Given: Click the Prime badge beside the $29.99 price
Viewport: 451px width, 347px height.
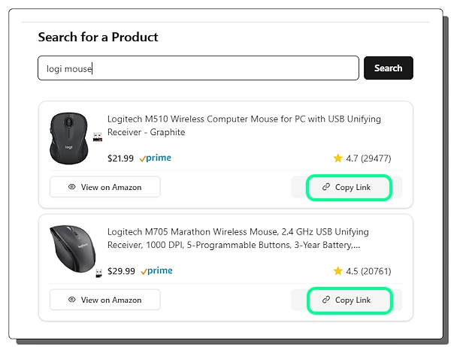Looking at the screenshot, I should (156, 271).
